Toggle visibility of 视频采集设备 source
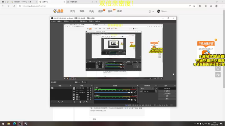The height and width of the screenshot is (126, 225). coord(88,88)
